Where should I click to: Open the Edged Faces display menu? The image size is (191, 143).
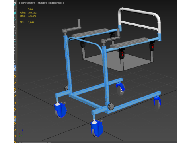pos(57,3)
